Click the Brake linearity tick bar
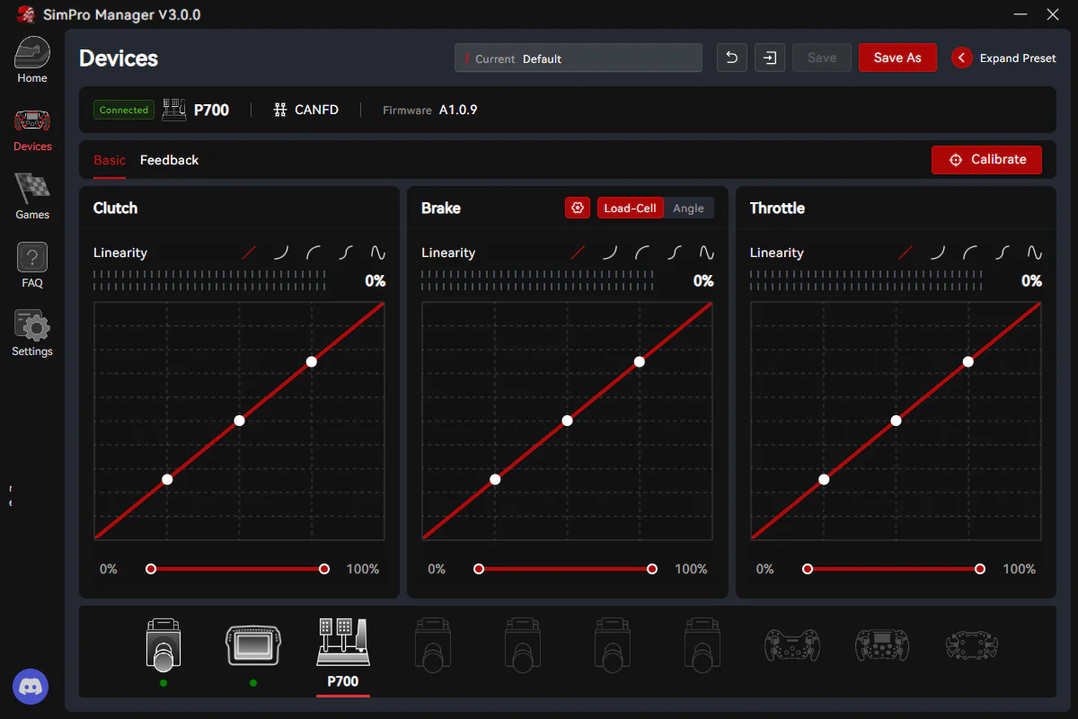The image size is (1078, 719). [537, 280]
